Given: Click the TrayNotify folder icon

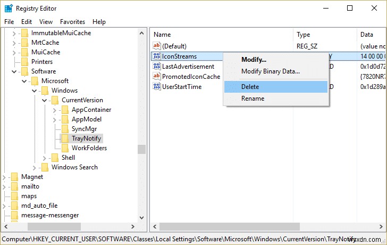Looking at the screenshot, I should (65, 138).
